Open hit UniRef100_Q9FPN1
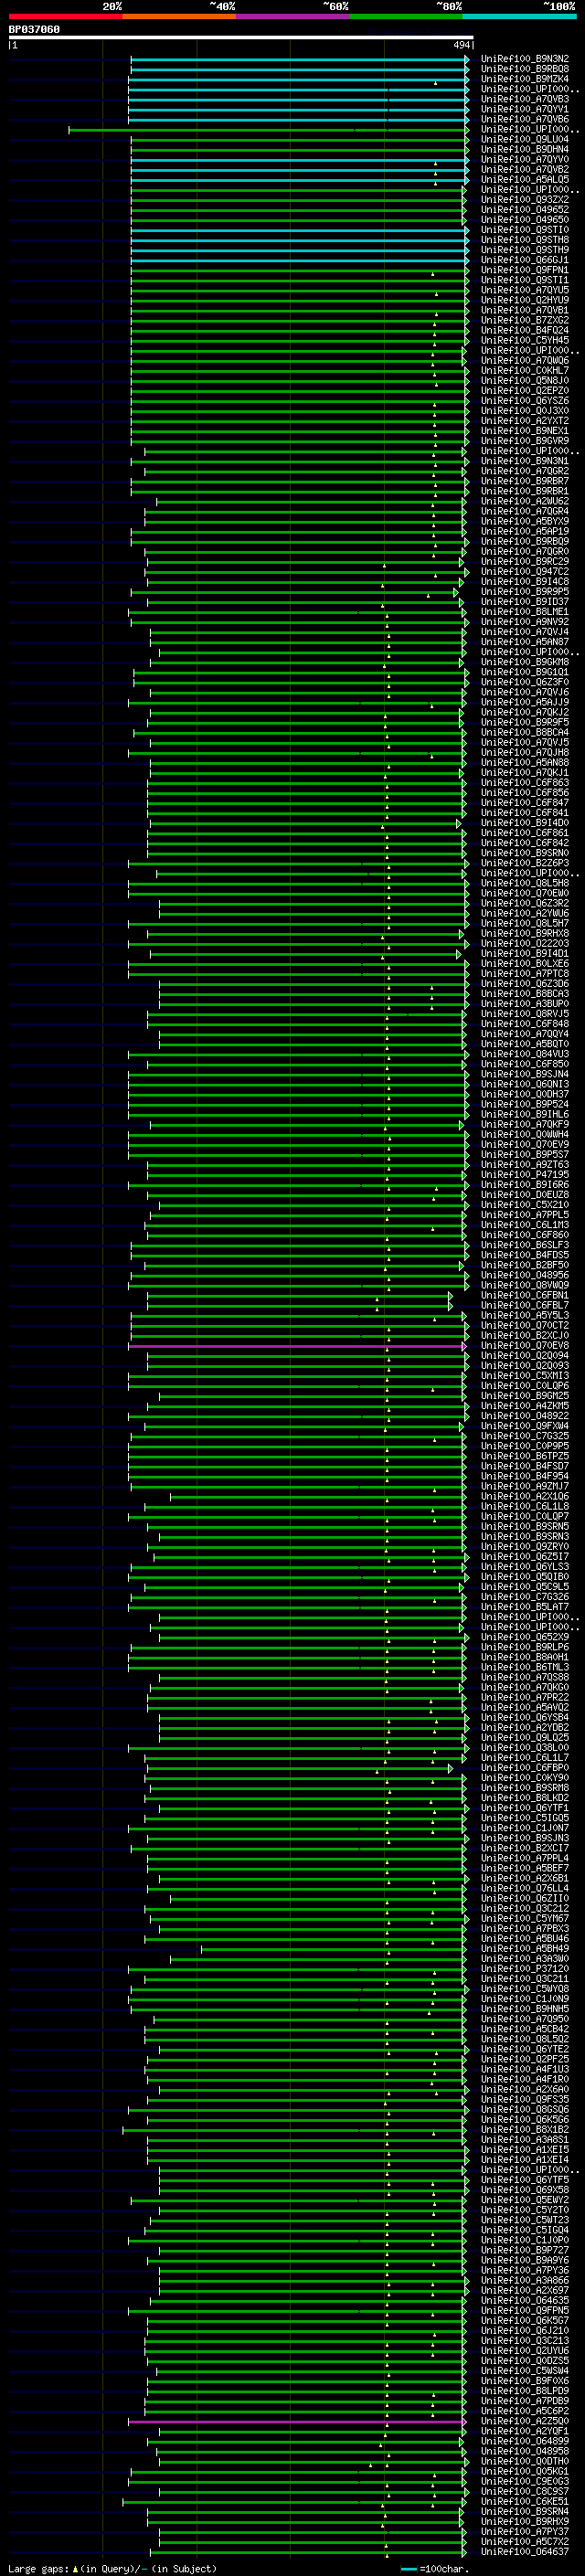The height and width of the screenshot is (2576, 585). coord(525,270)
